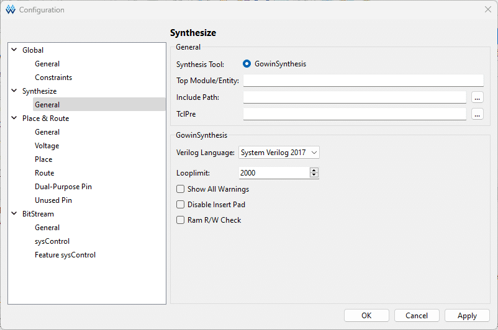Open the Dual-Purpose Pin settings page
The width and height of the screenshot is (498, 330).
(x=63, y=187)
